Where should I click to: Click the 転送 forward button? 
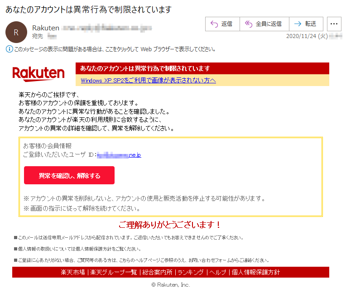[306, 24]
